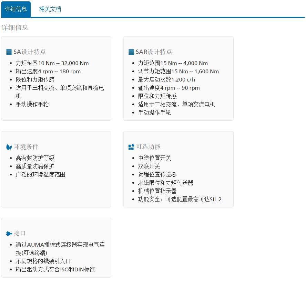Click 输出速度4 rpm -- 90 rpm item
This screenshot has height=281, width=306.
(x=169, y=88)
